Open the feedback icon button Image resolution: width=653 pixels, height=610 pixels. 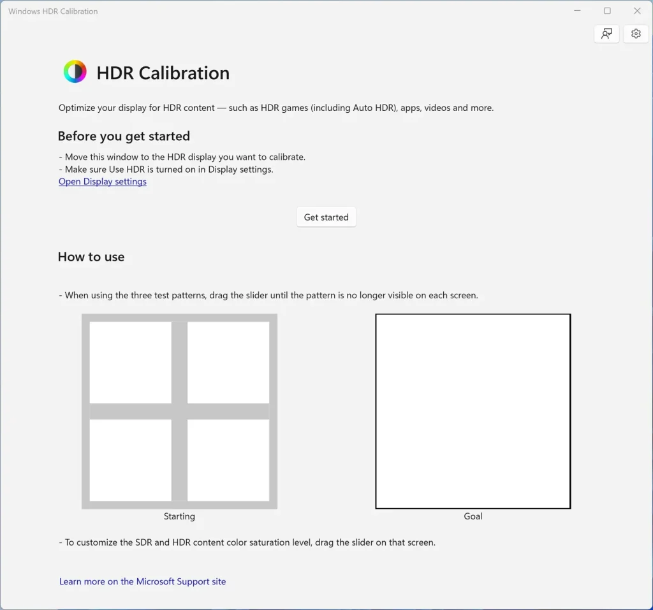[607, 34]
